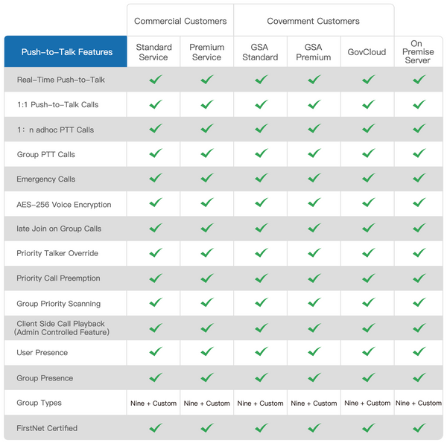Click the Premium Service column header
This screenshot has height=443, width=447.
pyautogui.click(x=206, y=52)
